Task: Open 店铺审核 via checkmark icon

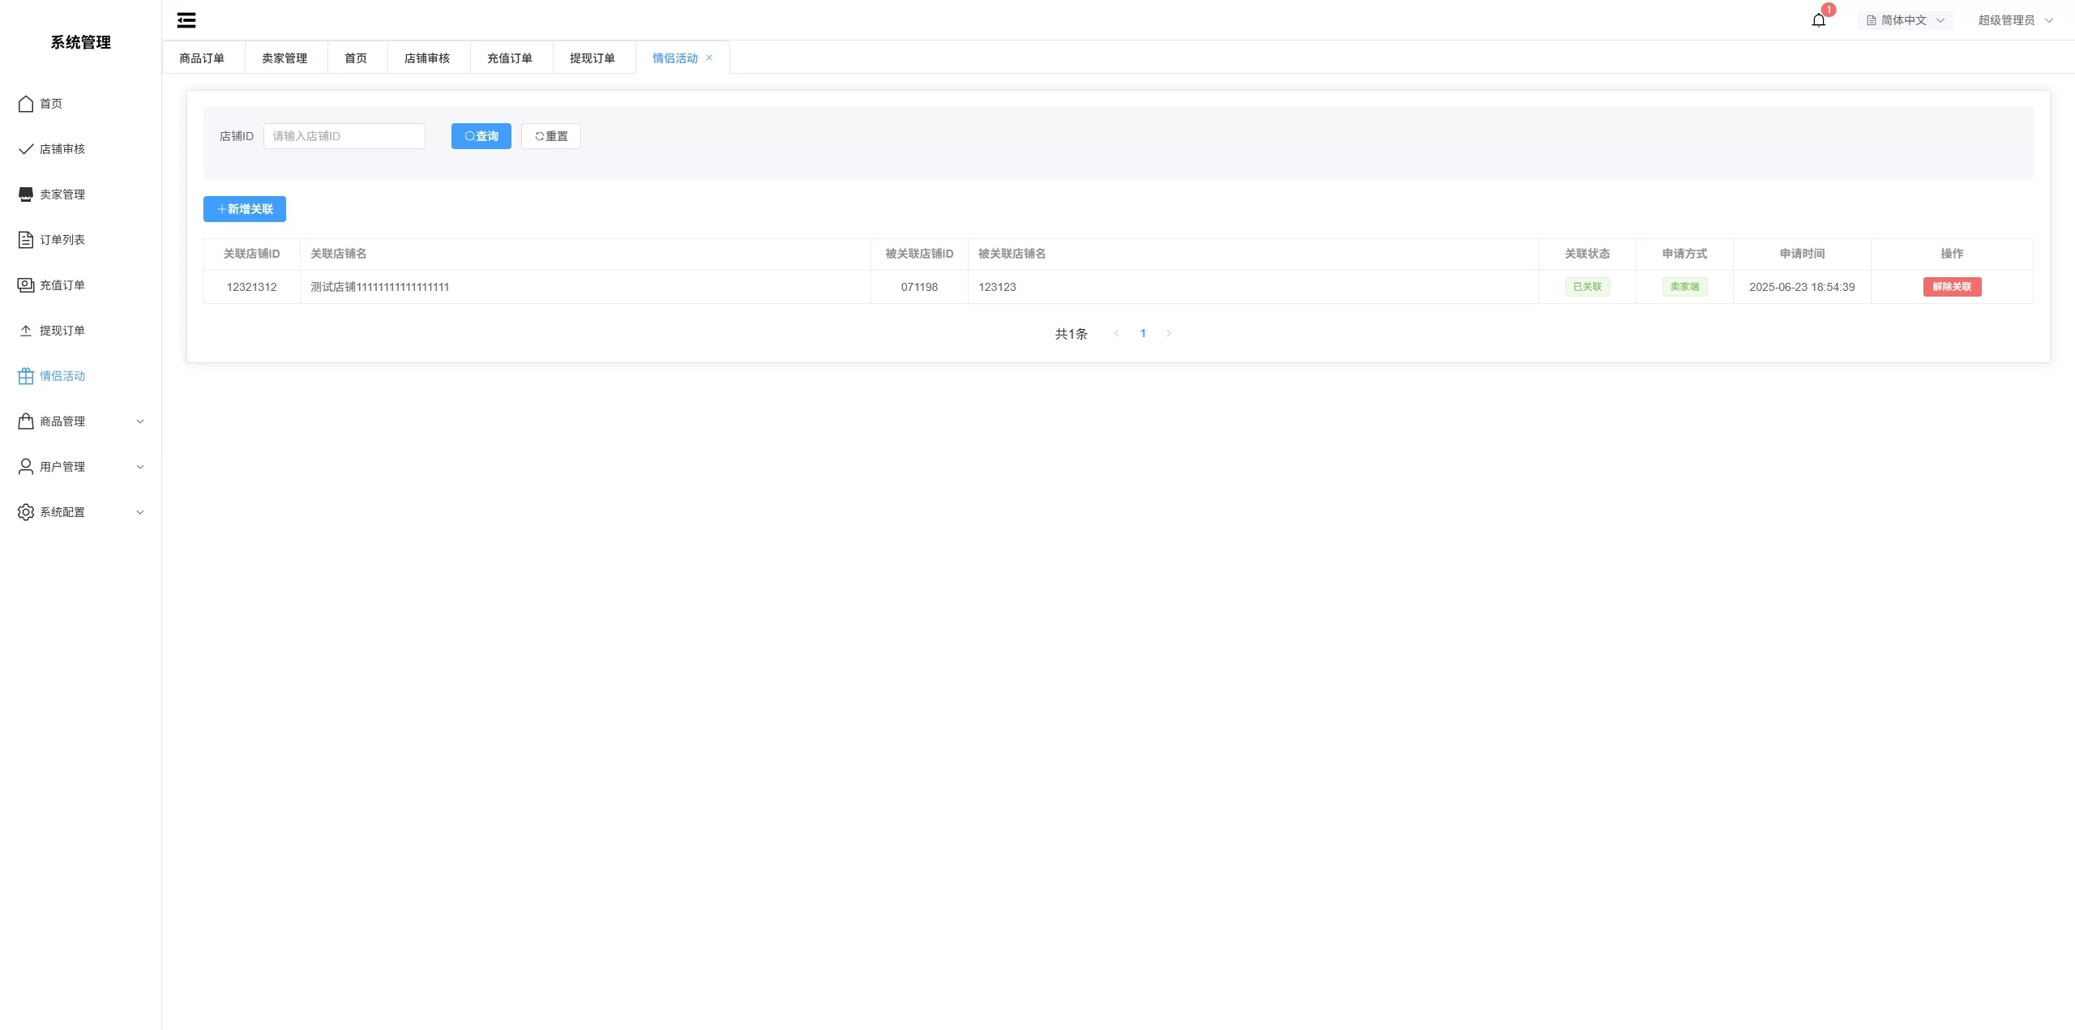Action: (x=26, y=149)
